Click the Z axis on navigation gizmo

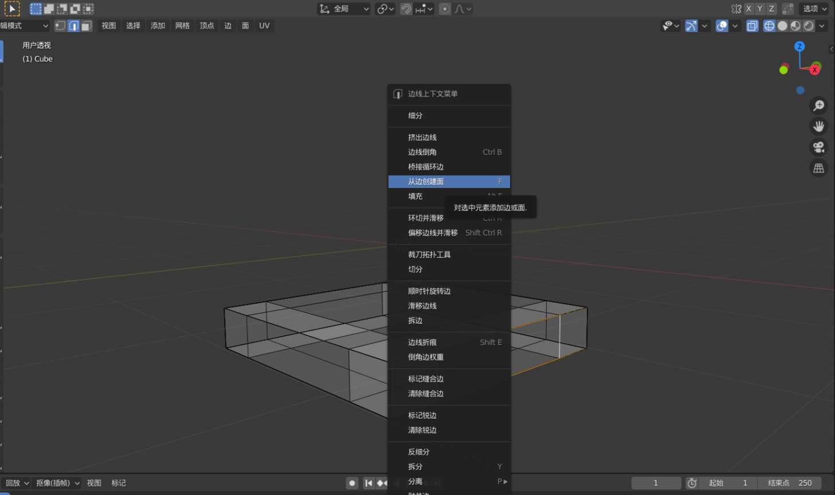tap(799, 46)
